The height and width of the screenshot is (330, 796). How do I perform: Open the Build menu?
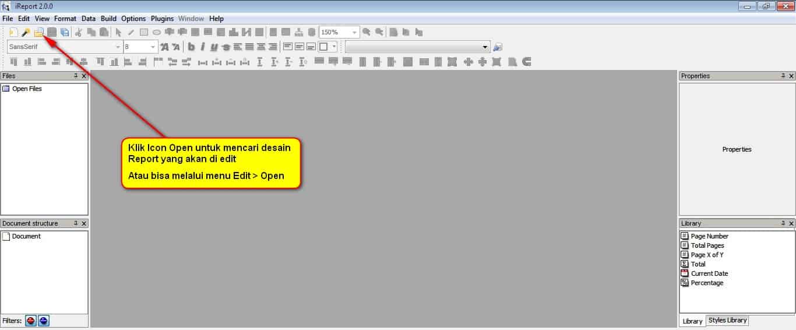[x=108, y=19]
